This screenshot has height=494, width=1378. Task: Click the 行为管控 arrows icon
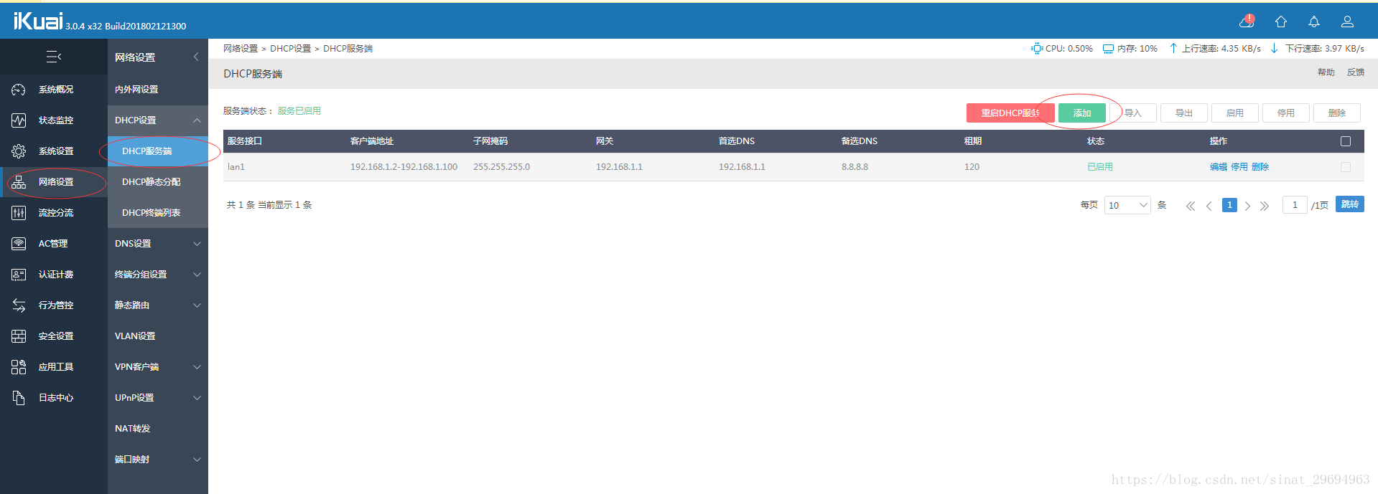(x=19, y=305)
